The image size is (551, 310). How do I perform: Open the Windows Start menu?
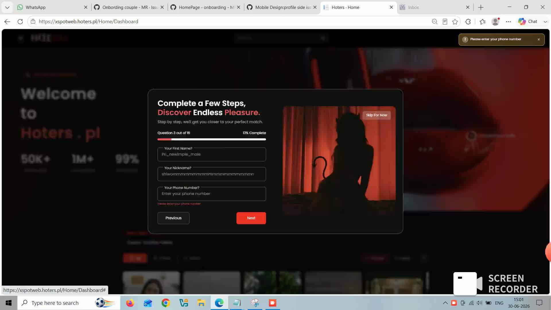click(x=9, y=303)
